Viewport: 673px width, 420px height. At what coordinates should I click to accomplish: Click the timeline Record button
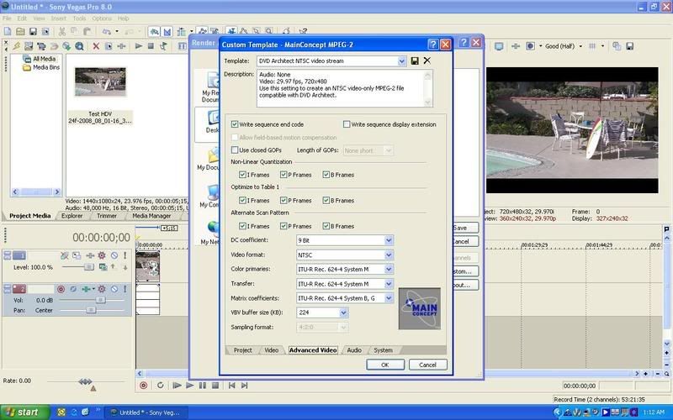(x=143, y=386)
